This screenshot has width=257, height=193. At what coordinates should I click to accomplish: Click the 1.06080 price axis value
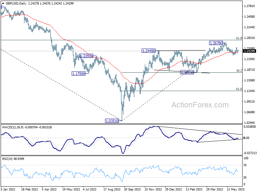[x=250, y=112]
